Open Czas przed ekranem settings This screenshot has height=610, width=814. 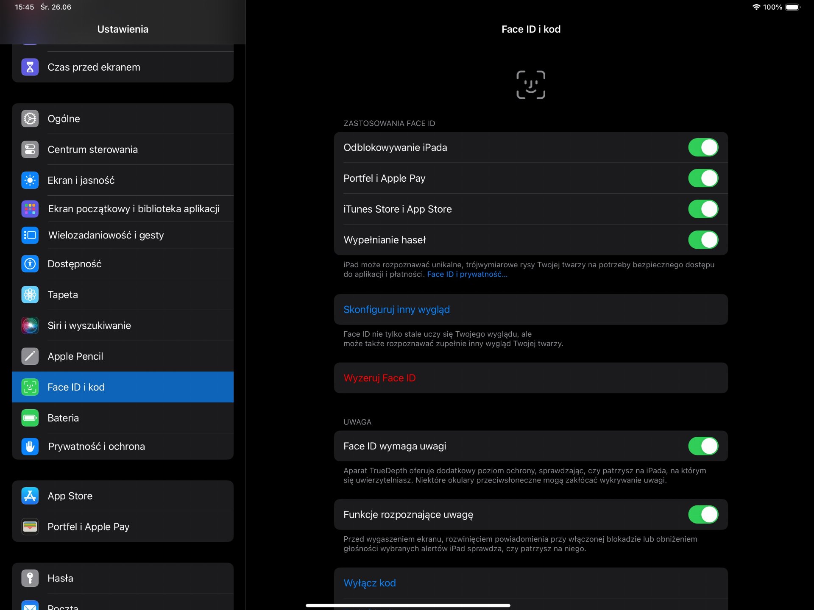123,67
